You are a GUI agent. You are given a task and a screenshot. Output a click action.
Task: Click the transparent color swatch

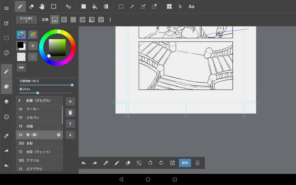point(21,57)
